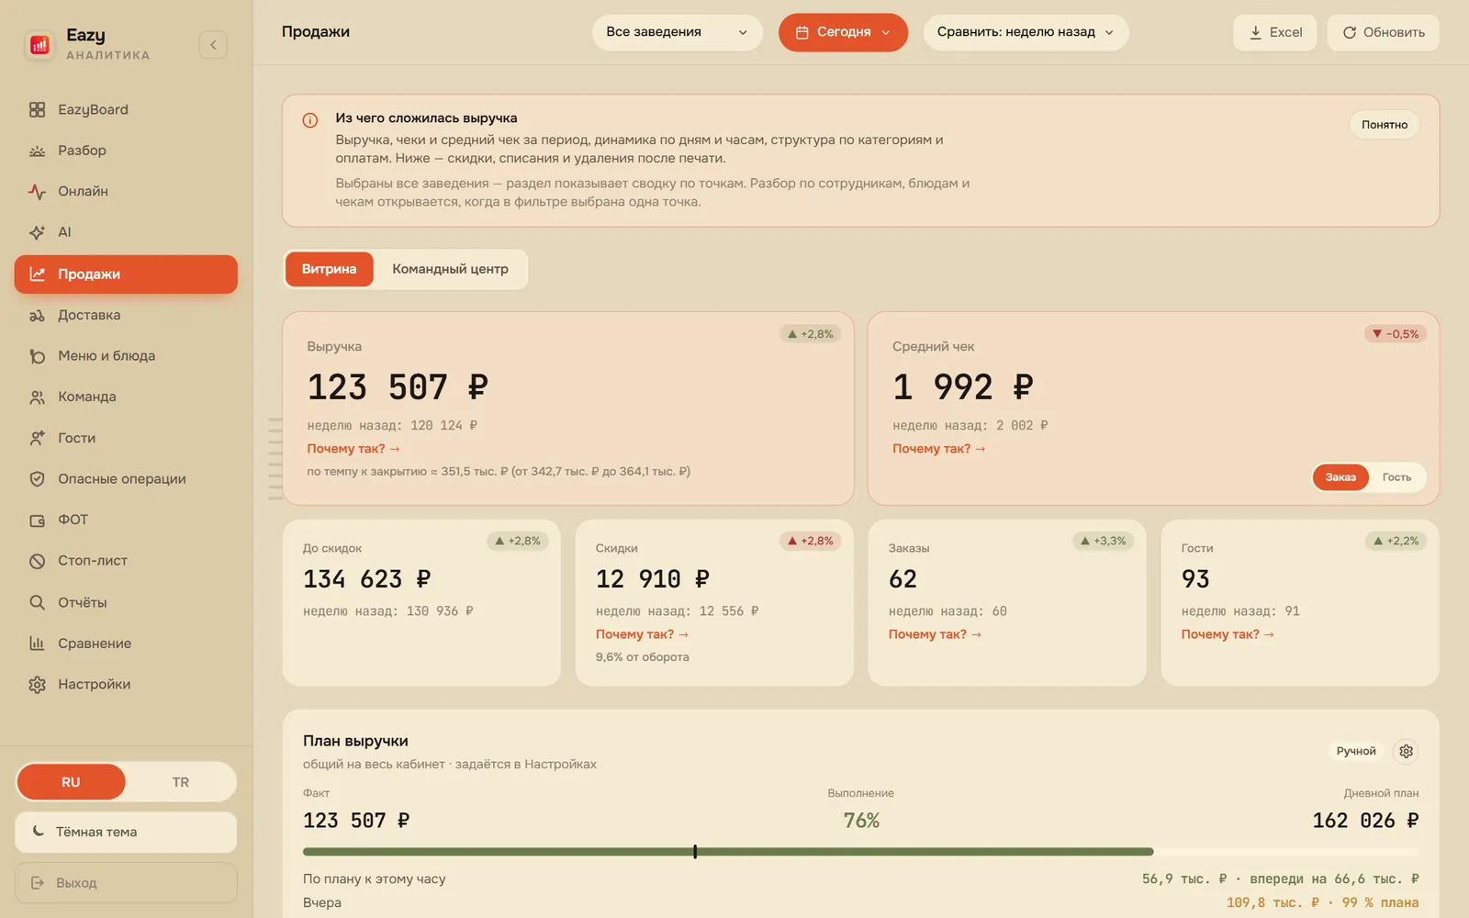Image resolution: width=1469 pixels, height=918 pixels.
Task: Open plan settings gear next to Ручной
Action: click(x=1406, y=751)
